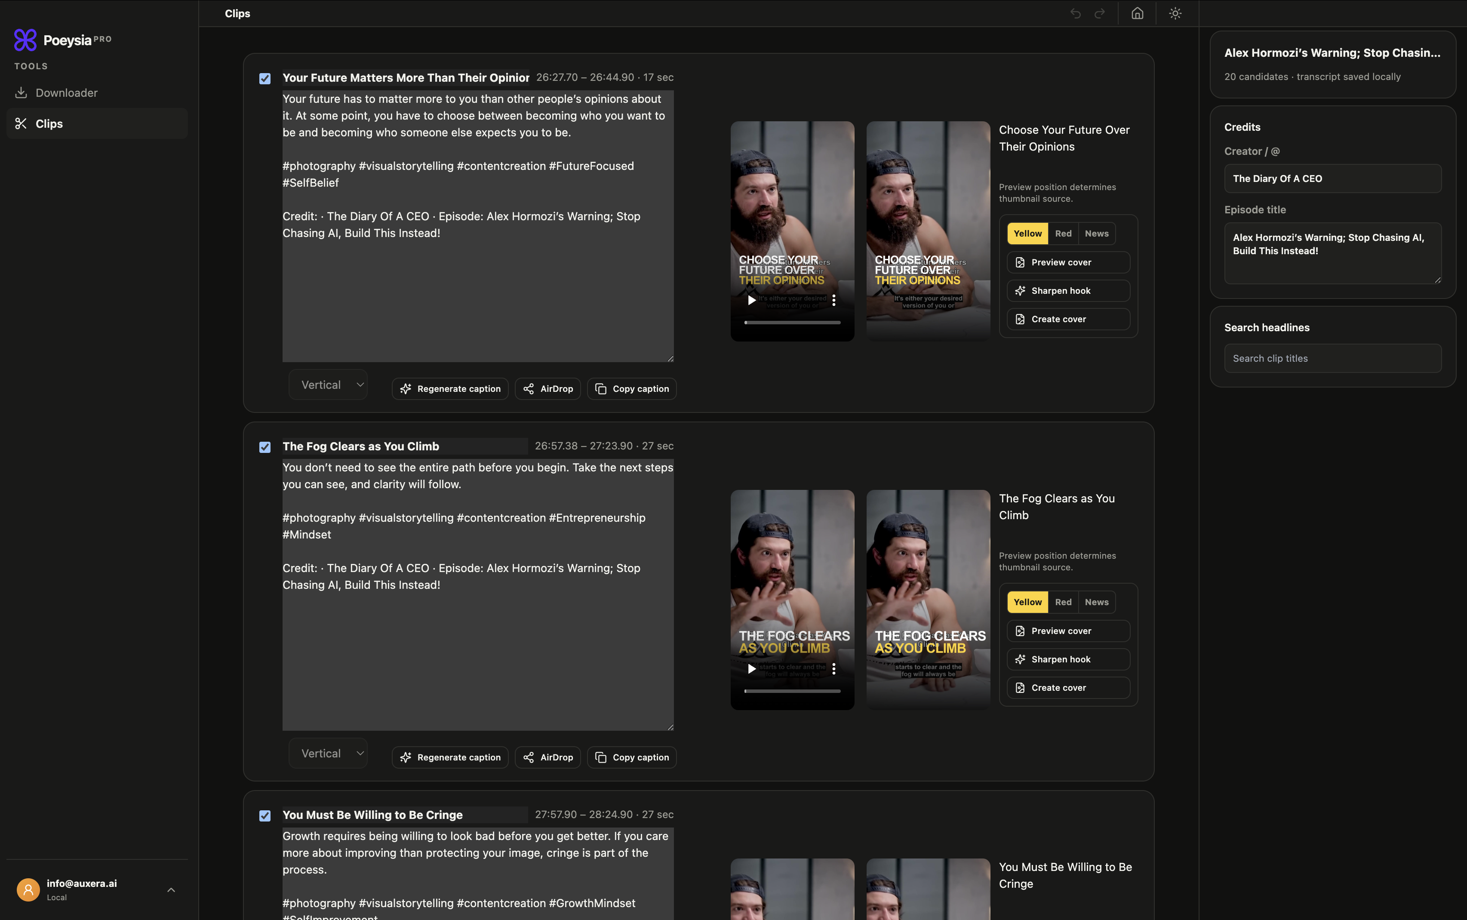Click into The Fog Clears caption text

tap(478, 595)
